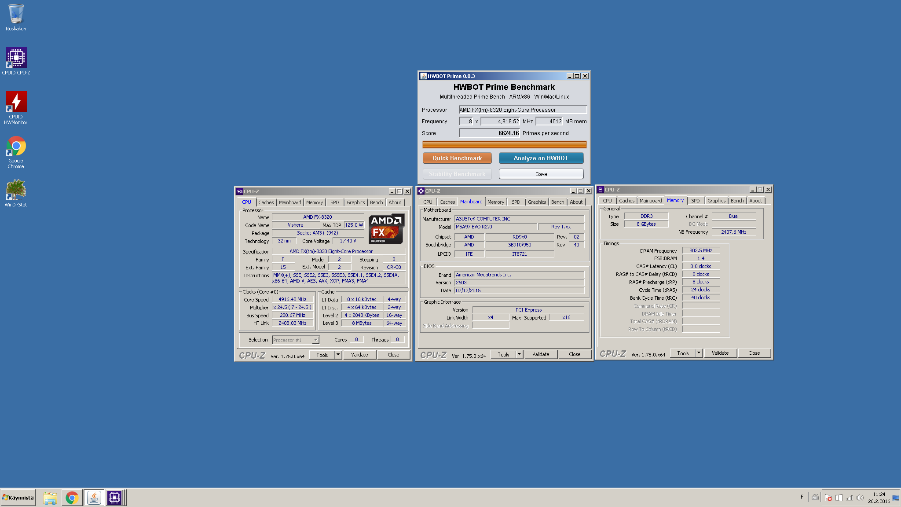
Task: Click the 4,918.52 MHz frequency field
Action: 501,121
